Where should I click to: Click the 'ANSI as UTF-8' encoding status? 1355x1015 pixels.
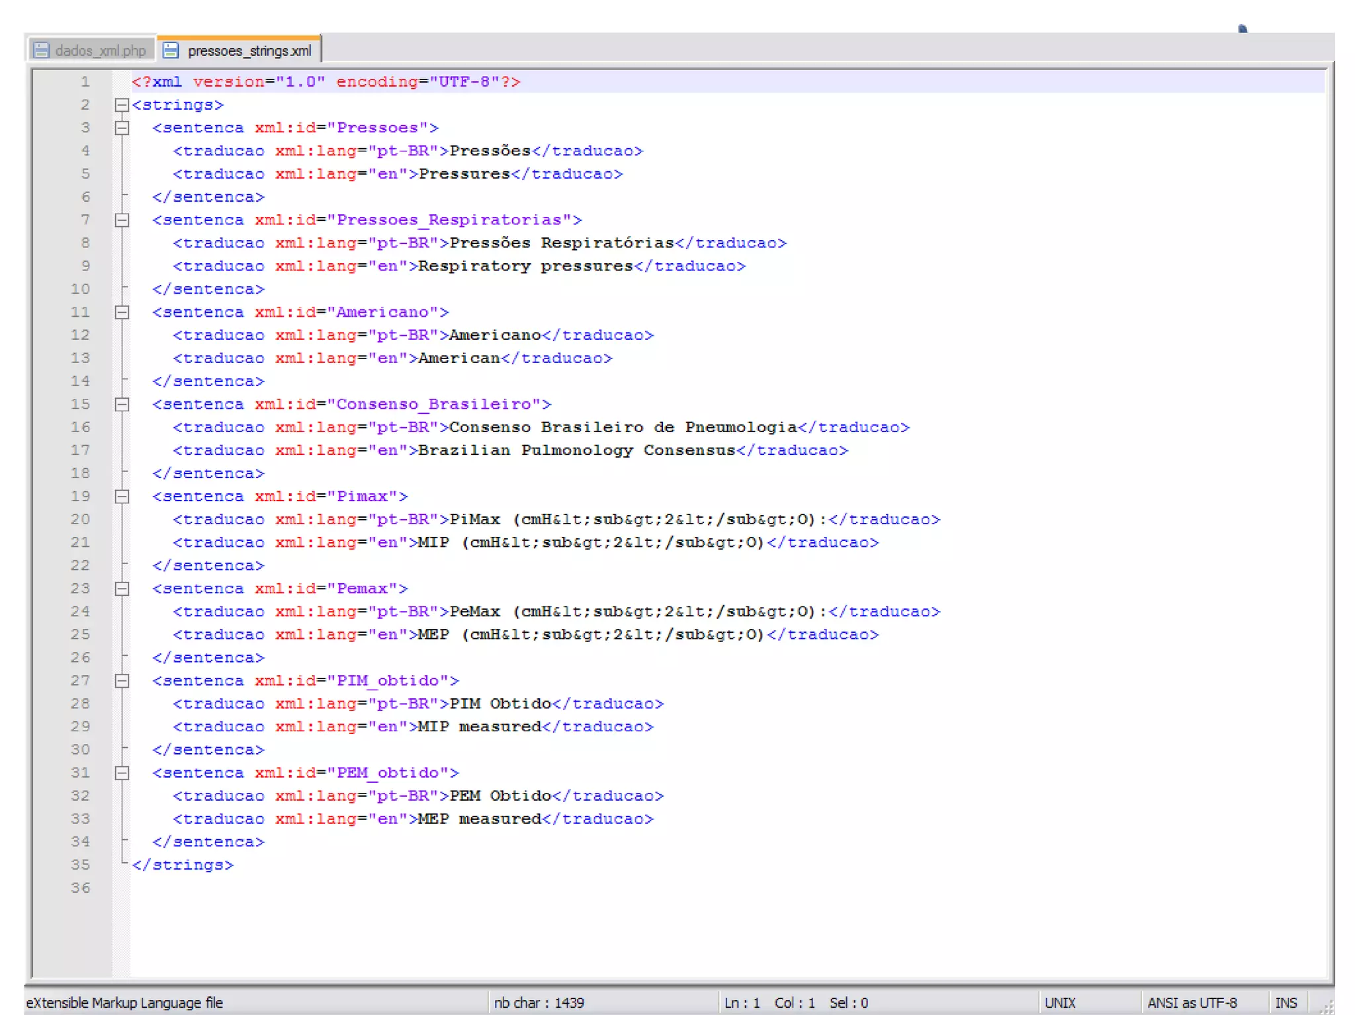pos(1192,1002)
